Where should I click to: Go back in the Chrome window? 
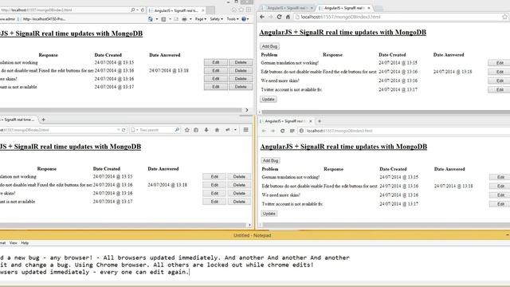(x=262, y=17)
